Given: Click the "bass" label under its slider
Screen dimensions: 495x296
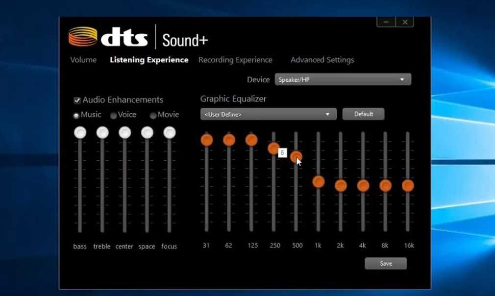Looking at the screenshot, I should click(80, 247).
